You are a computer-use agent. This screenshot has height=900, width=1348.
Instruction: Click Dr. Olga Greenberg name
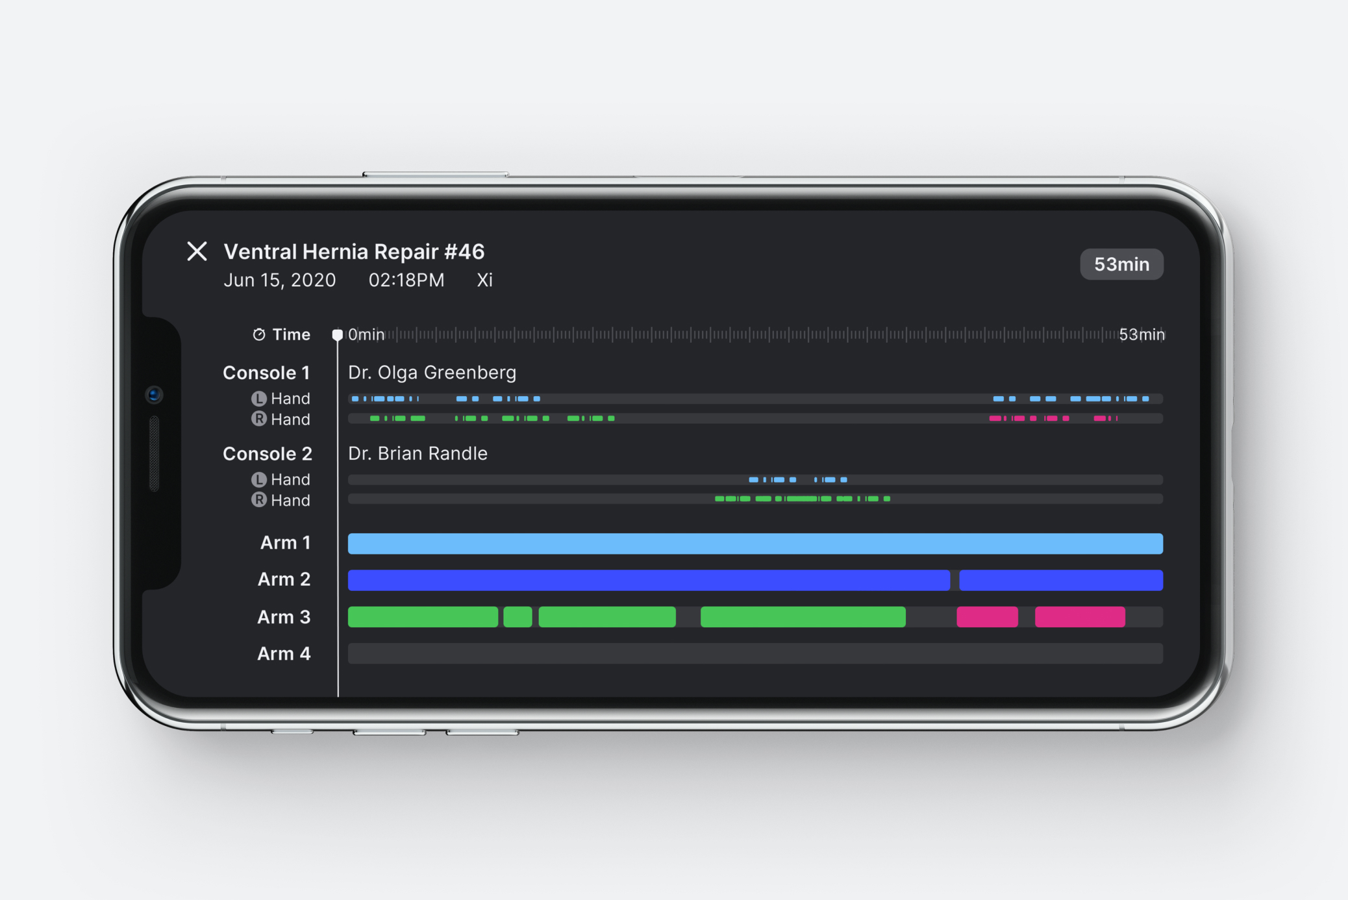(432, 373)
